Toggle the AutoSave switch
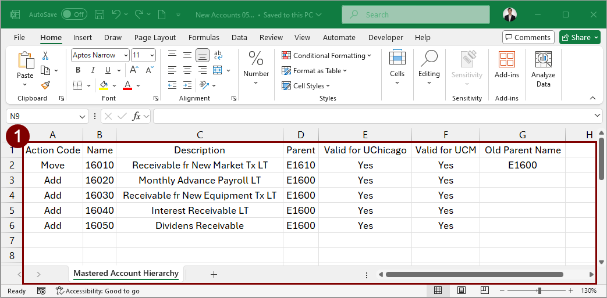Screen dimensions: 607x298 [x=74, y=15]
